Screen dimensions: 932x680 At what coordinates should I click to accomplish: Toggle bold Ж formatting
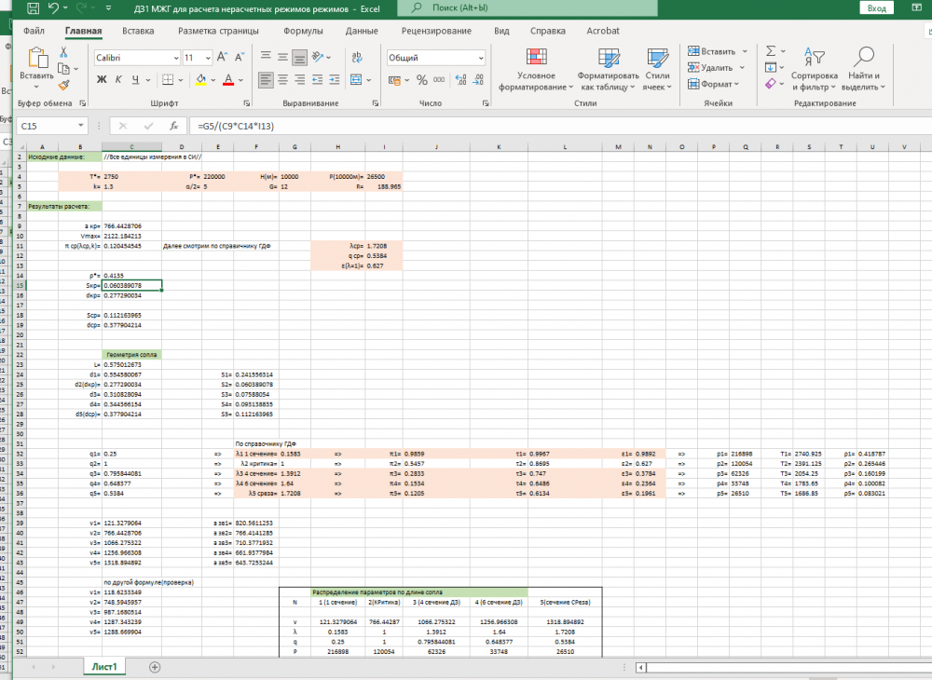pyautogui.click(x=103, y=80)
